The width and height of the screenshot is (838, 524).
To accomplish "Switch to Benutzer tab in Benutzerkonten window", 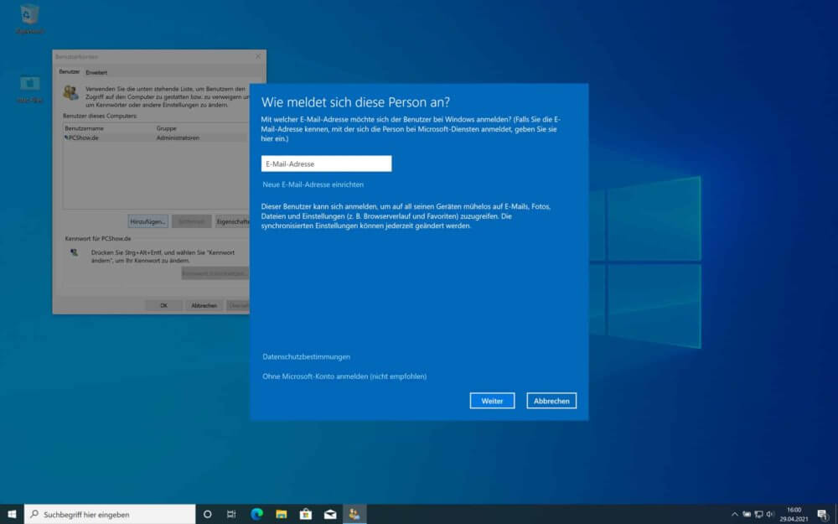I will (69, 71).
